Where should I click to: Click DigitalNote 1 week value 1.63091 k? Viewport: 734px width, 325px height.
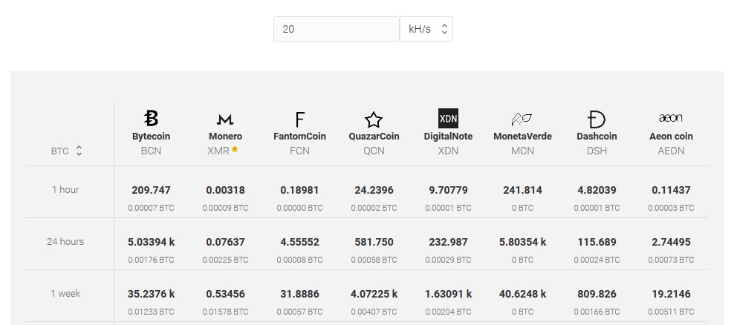pos(448,294)
